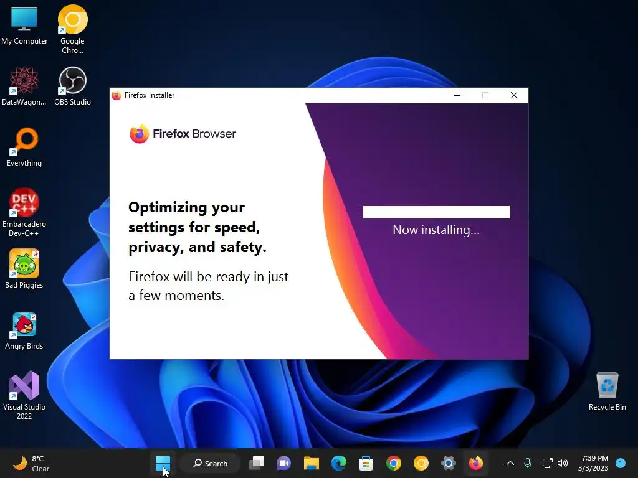The width and height of the screenshot is (638, 478).
Task: Click the "Firefox Installer" window title text
Action: (x=150, y=95)
